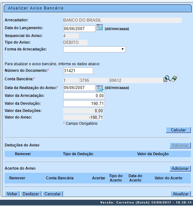Viewport: 193px width, 206px height.
Task: Click the Valor do Aviso field showing -190,71
Action: [x=83, y=118]
